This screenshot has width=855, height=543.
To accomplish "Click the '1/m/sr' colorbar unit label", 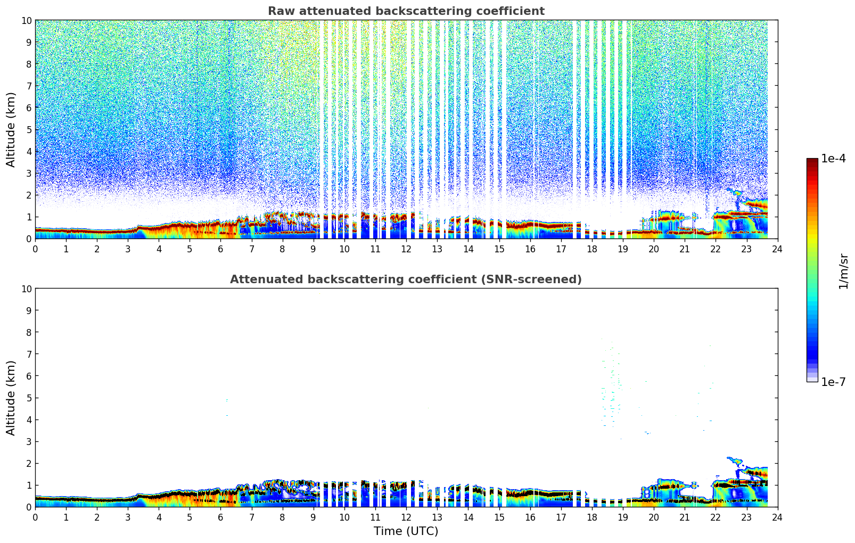I will tap(843, 271).
